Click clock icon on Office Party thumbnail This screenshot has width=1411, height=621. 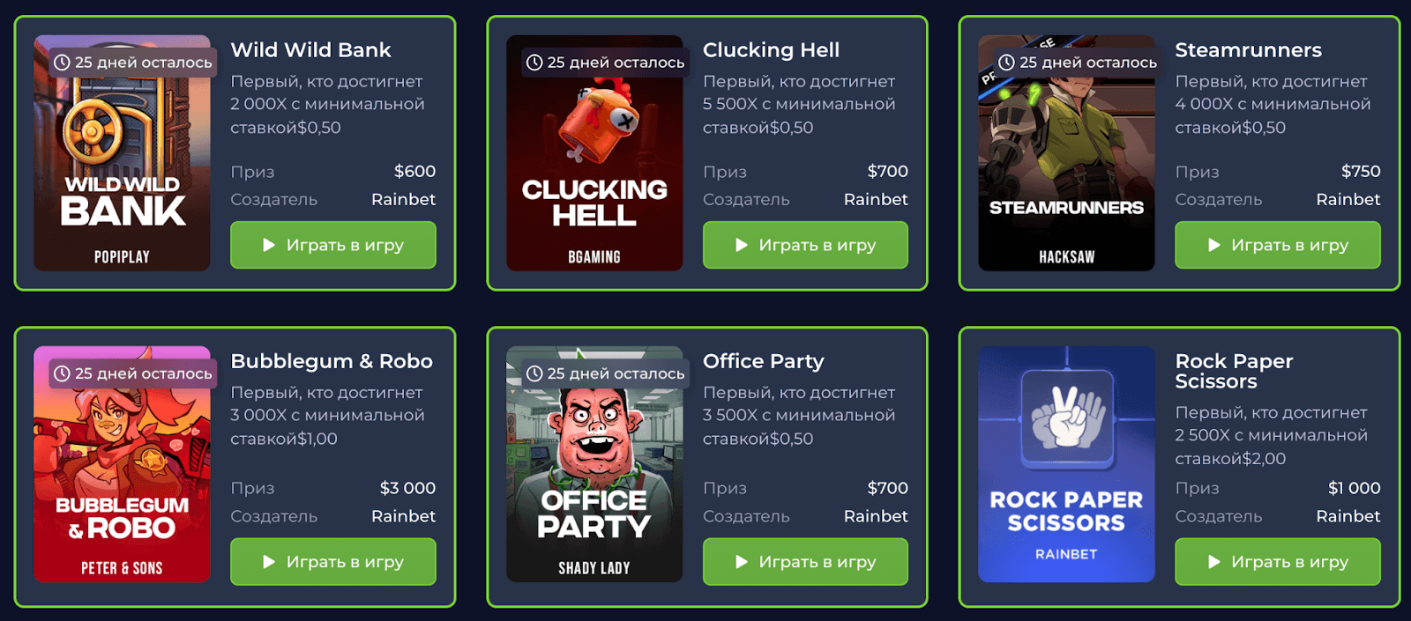[x=534, y=373]
